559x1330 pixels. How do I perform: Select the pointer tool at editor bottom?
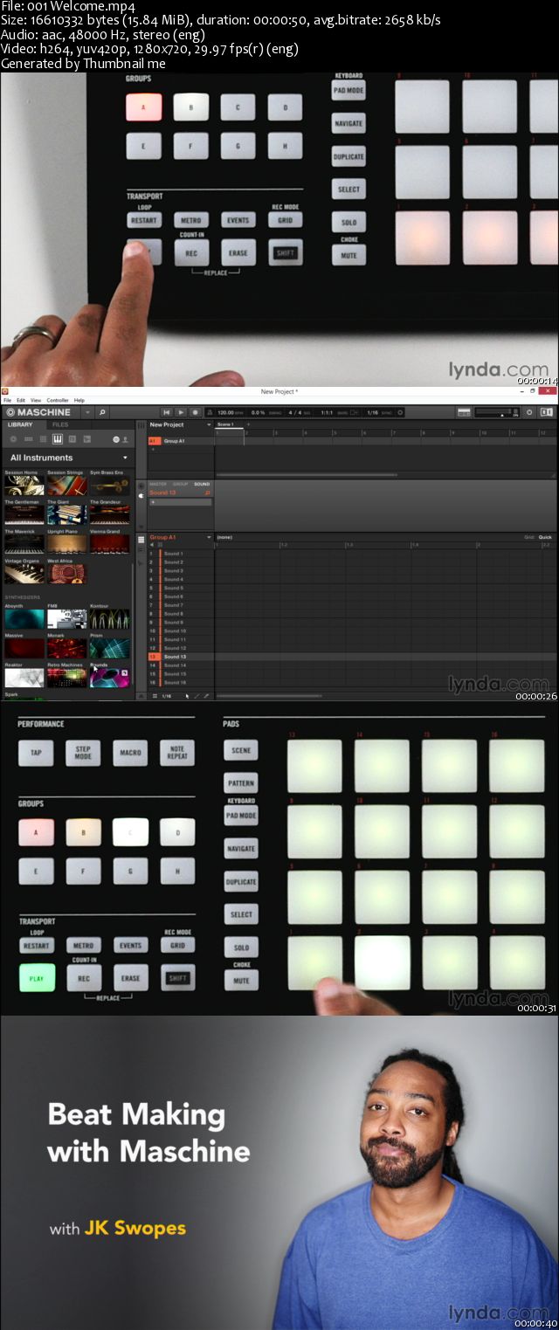[187, 696]
